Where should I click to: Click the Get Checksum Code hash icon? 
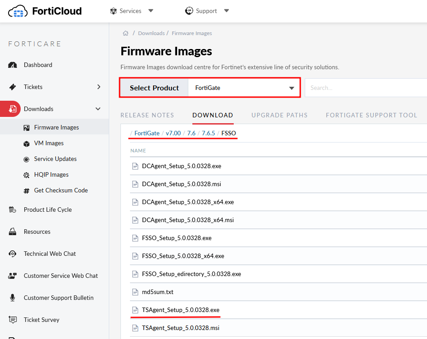click(x=26, y=191)
